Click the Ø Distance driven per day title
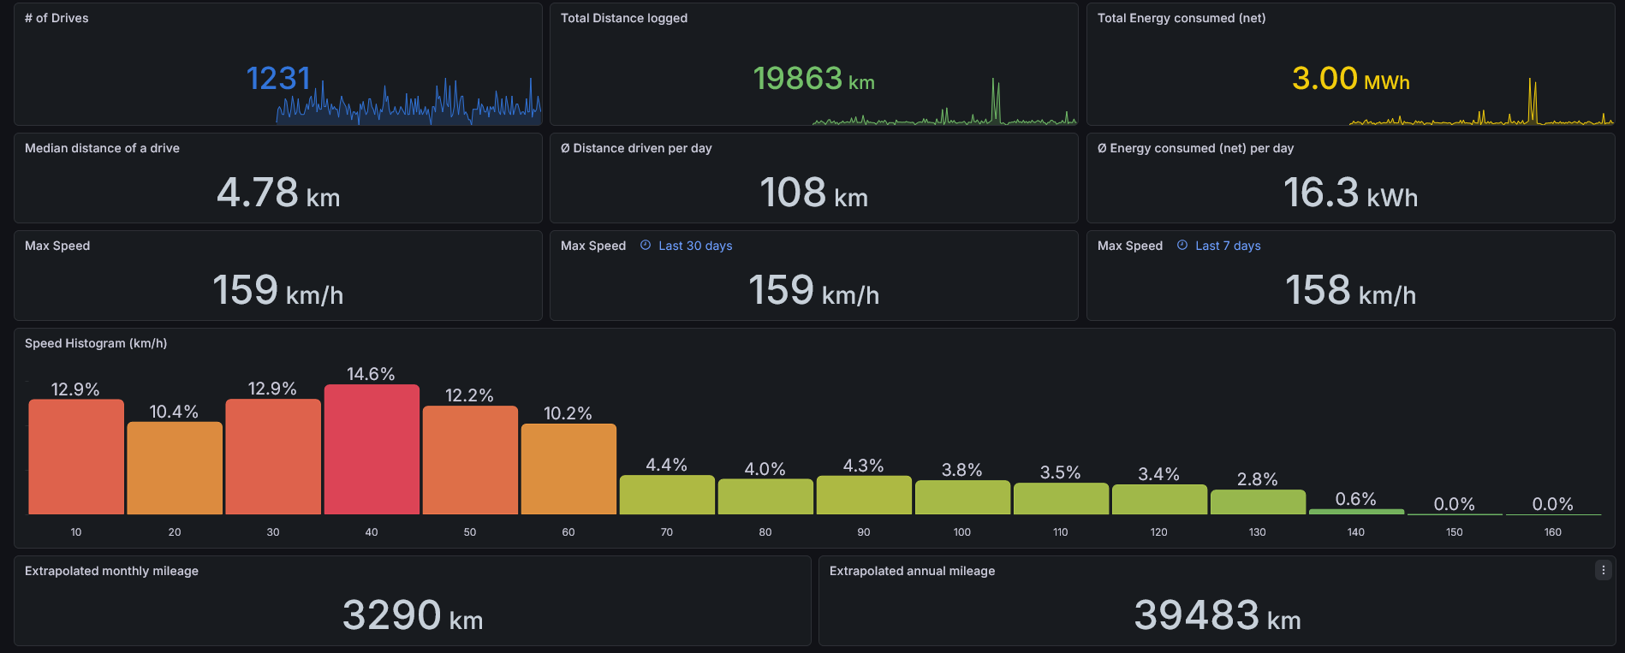 636,148
